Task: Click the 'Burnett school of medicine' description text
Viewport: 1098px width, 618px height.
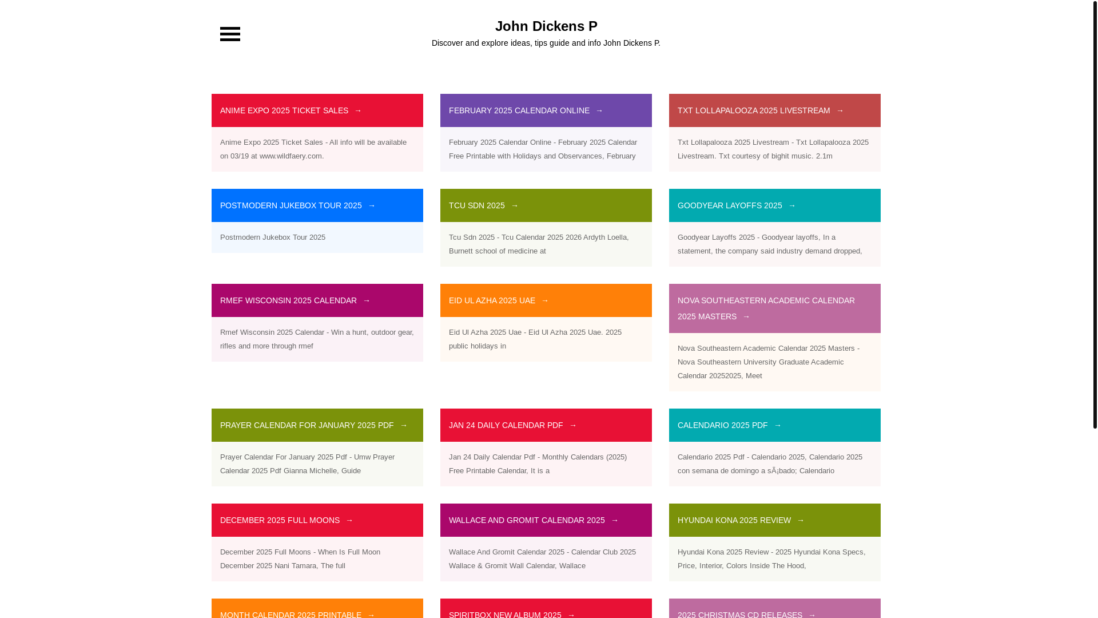Action: (539, 244)
